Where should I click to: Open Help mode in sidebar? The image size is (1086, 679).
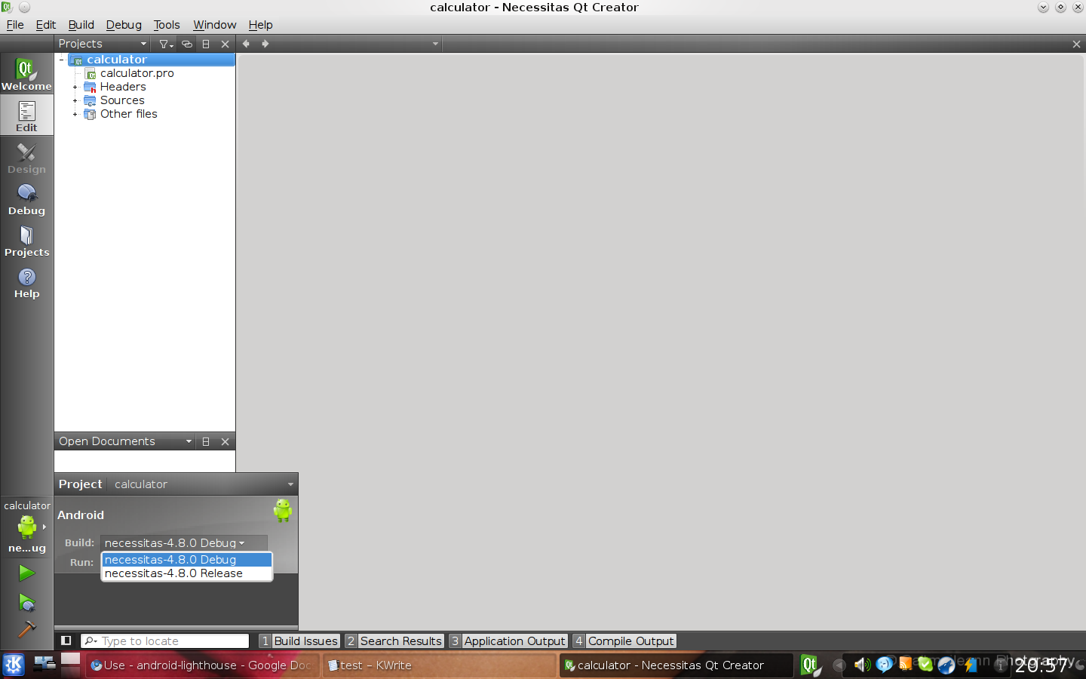[26, 282]
